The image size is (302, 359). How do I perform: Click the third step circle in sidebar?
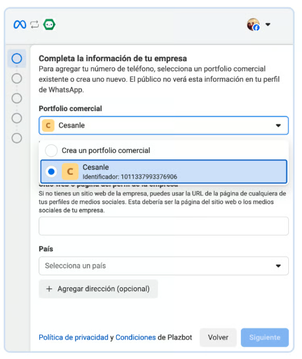(17, 98)
